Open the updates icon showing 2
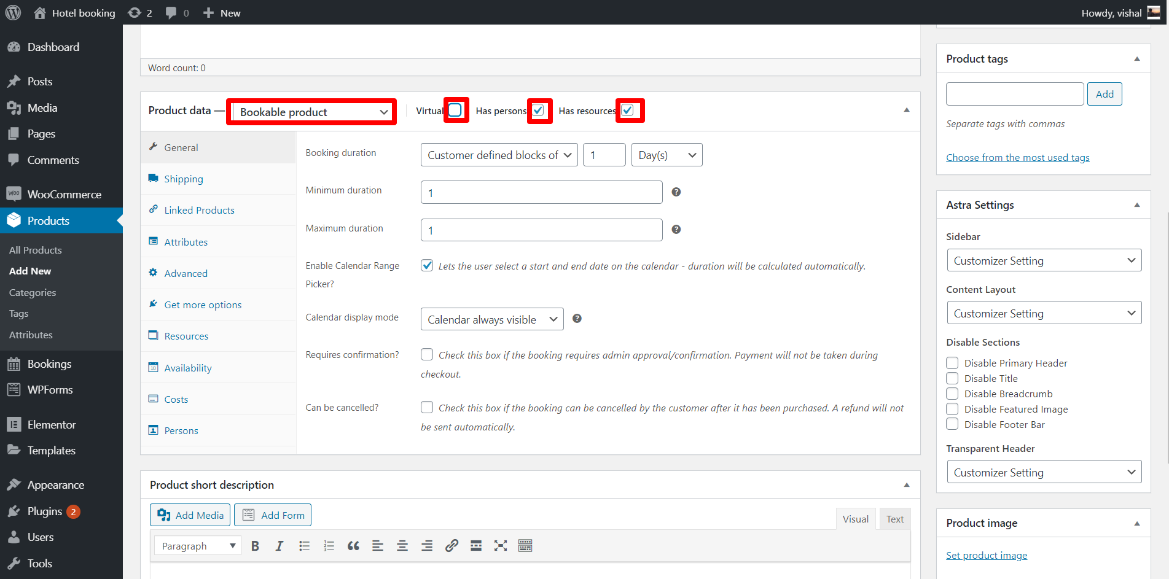This screenshot has width=1169, height=579. point(135,13)
